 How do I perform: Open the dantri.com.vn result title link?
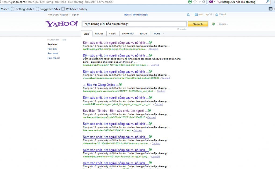(x=115, y=43)
